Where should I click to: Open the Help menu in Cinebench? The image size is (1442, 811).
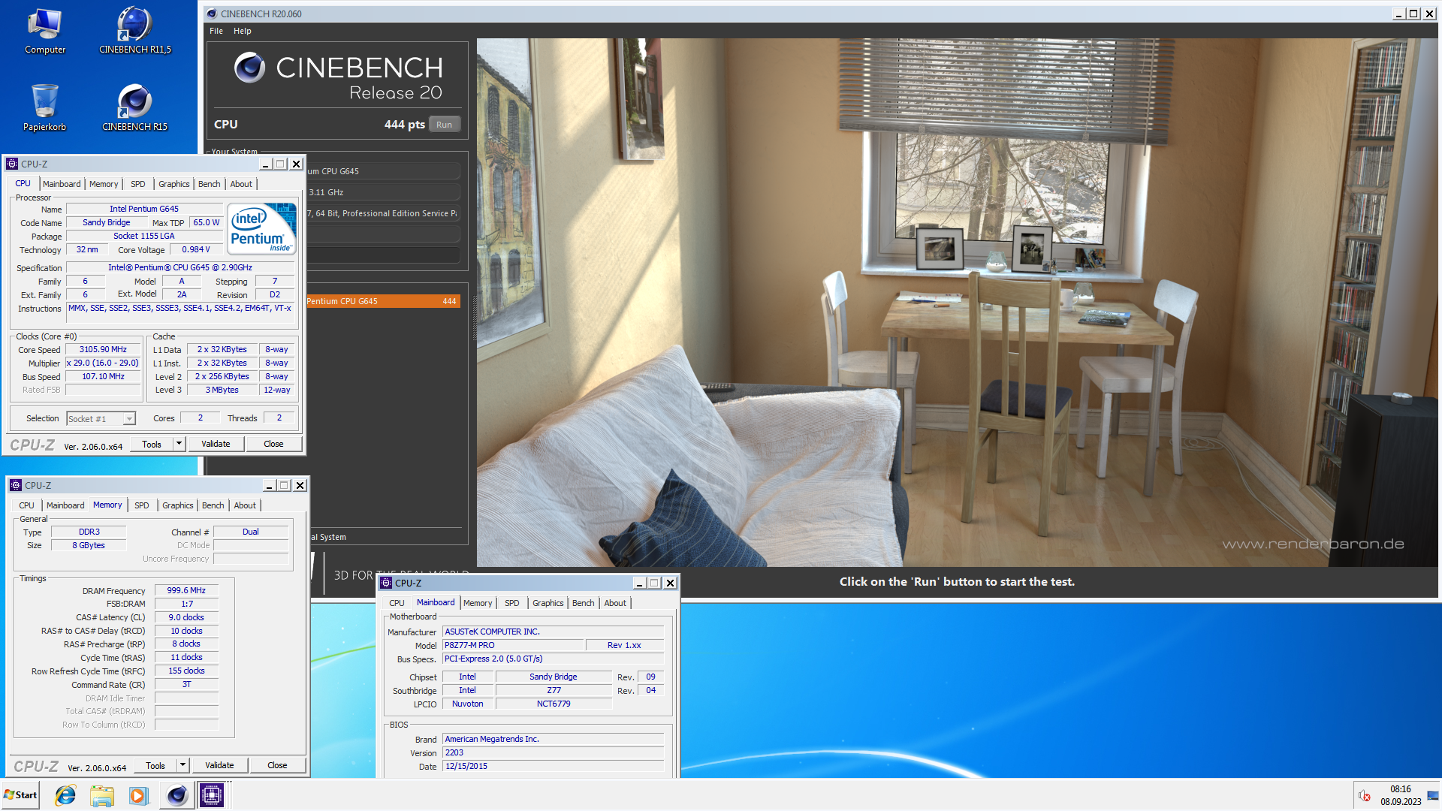(x=242, y=31)
